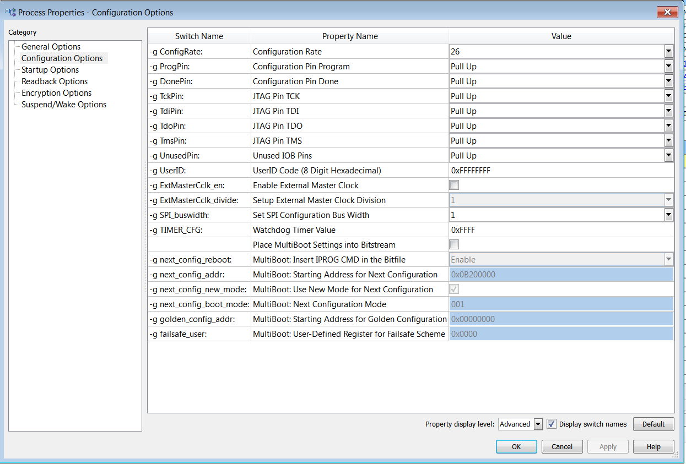Click the '-g TIMER_CFG:' switch cell
This screenshot has height=464, width=686.
pos(199,230)
